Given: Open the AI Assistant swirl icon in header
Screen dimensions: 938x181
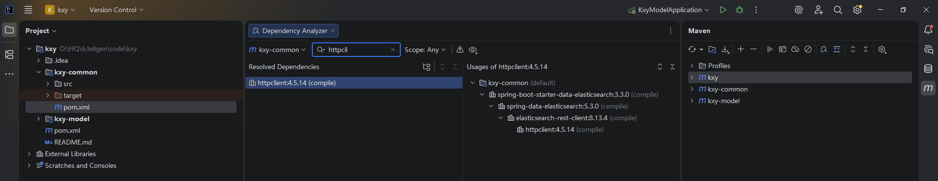Looking at the screenshot, I should (x=799, y=10).
